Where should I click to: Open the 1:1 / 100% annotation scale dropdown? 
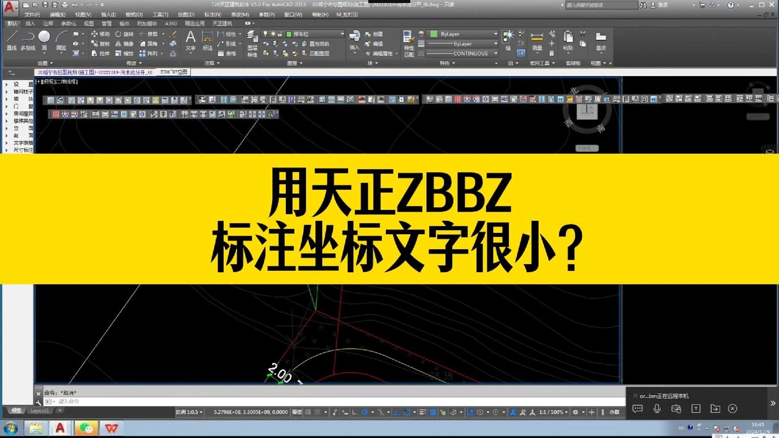554,412
